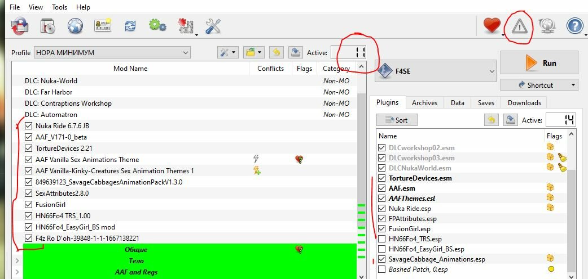Uncheck SexAttributes2.8.0 mod
Screen dimensions: 588x279
click(29, 193)
